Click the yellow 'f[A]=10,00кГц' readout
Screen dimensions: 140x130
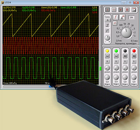pyautogui.click(x=10, y=11)
